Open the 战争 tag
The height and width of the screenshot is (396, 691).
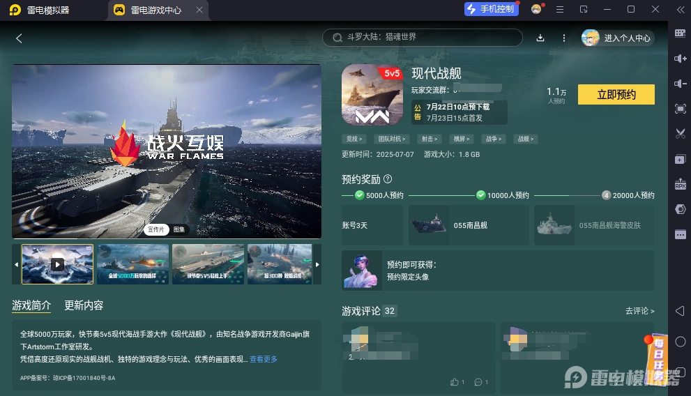point(494,139)
